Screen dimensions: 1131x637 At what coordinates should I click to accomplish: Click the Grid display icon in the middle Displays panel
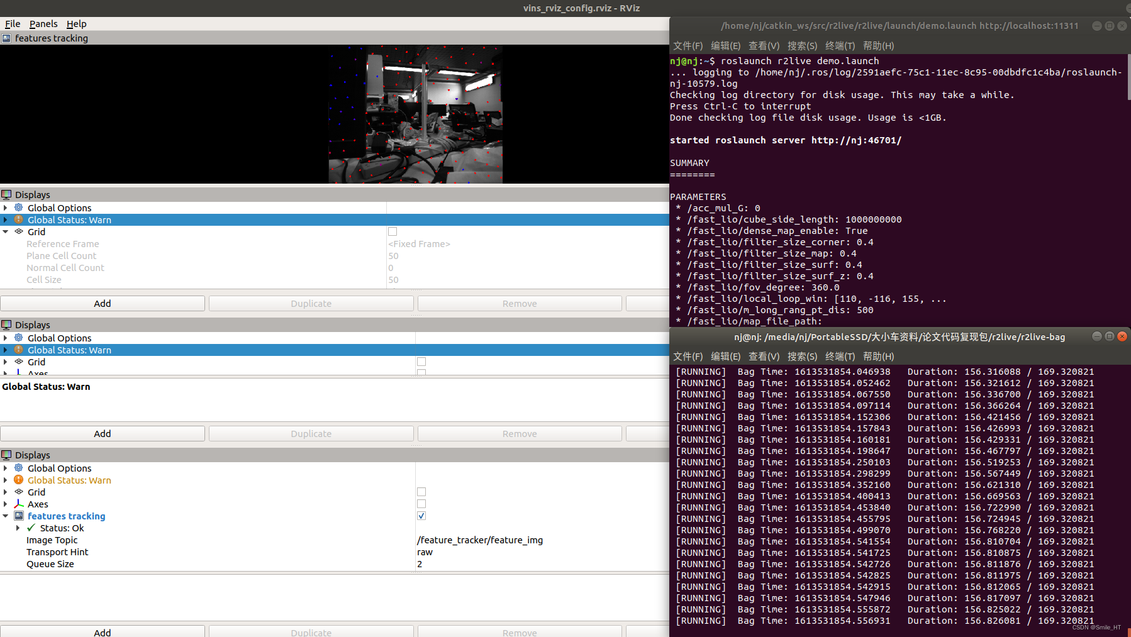tap(19, 362)
